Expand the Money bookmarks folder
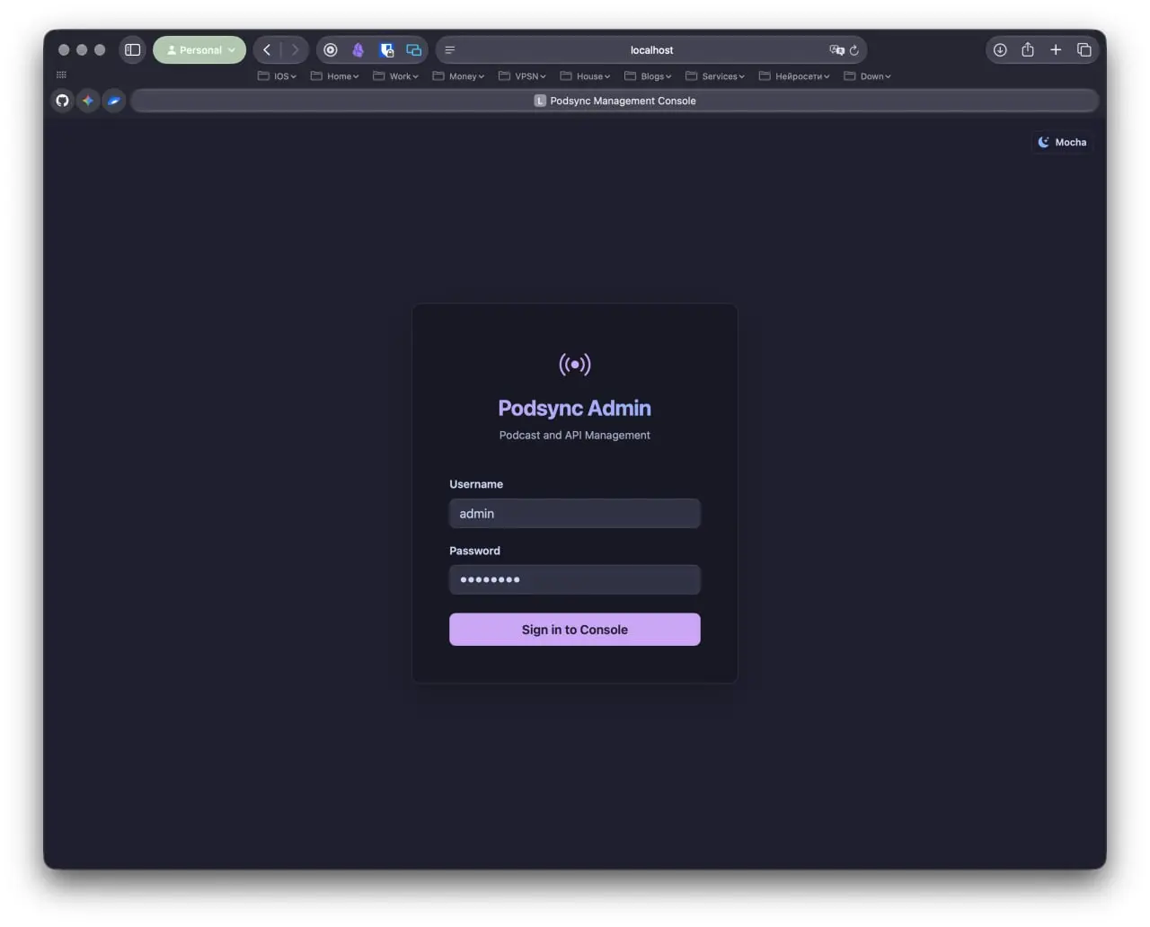The width and height of the screenshot is (1150, 927). point(458,76)
